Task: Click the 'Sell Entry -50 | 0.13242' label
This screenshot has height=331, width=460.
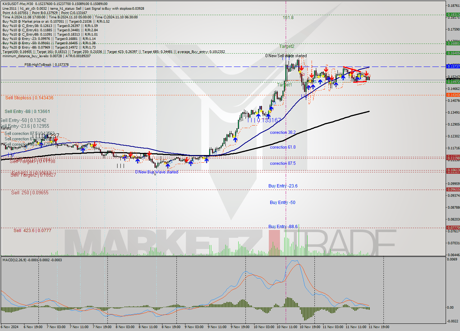Action: click(23, 120)
